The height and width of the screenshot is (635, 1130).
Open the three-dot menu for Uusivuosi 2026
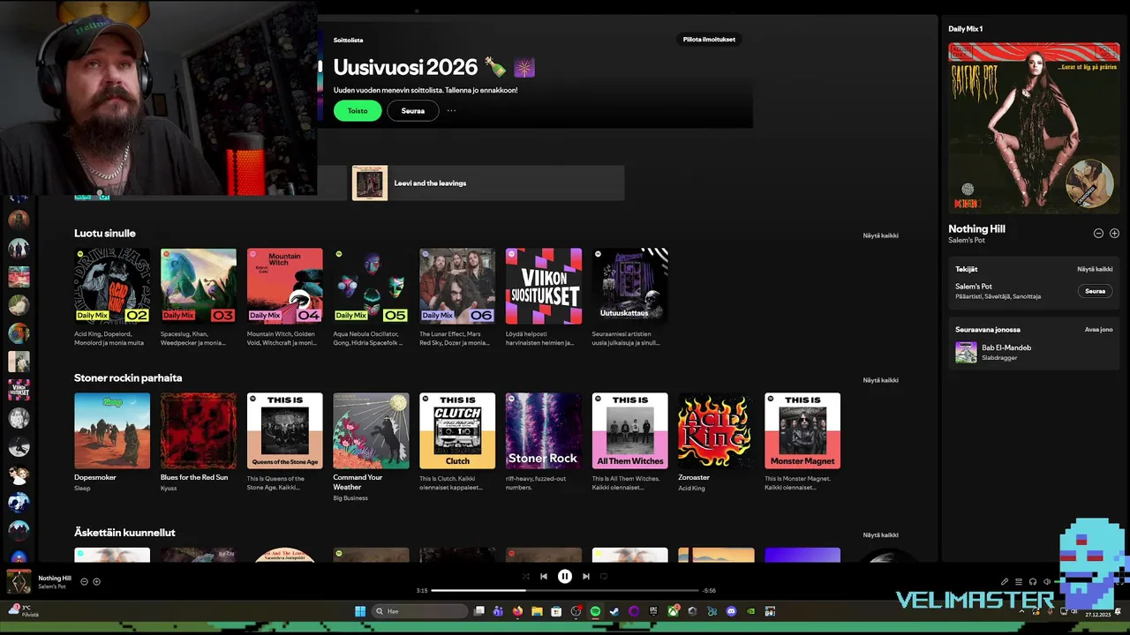click(x=451, y=111)
